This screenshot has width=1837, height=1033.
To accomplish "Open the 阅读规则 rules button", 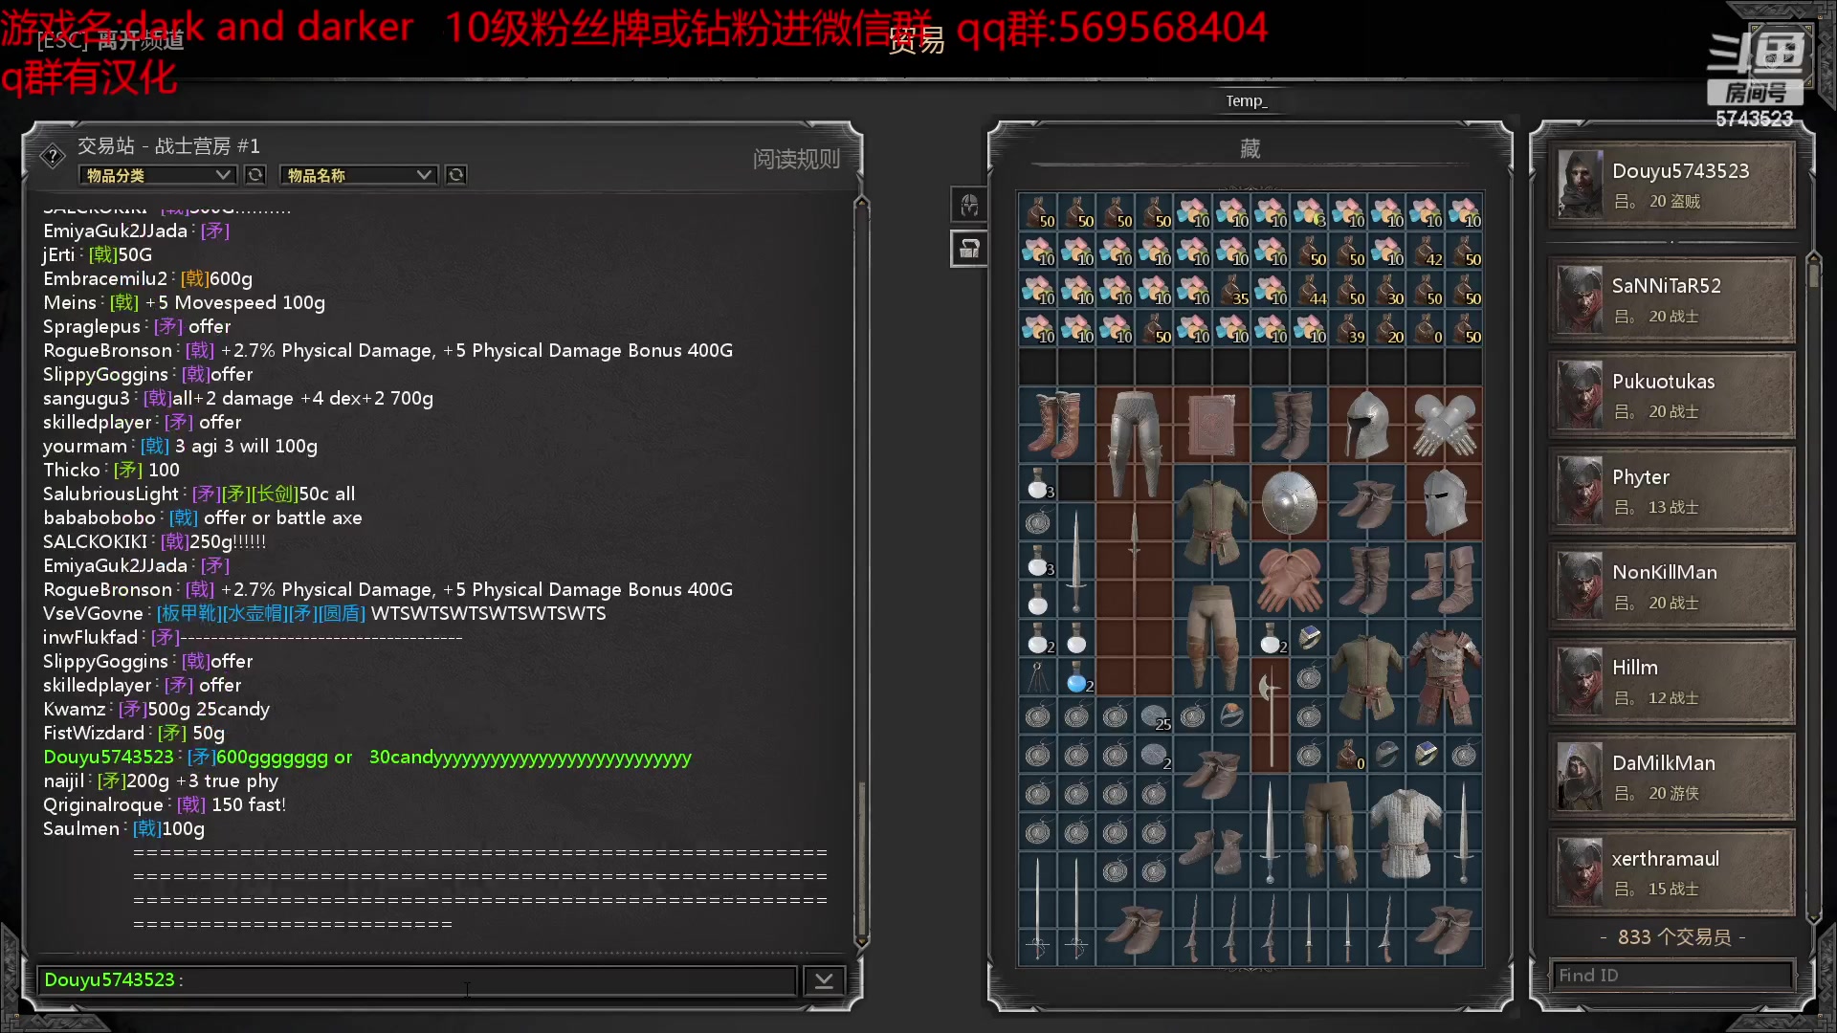I will [796, 159].
